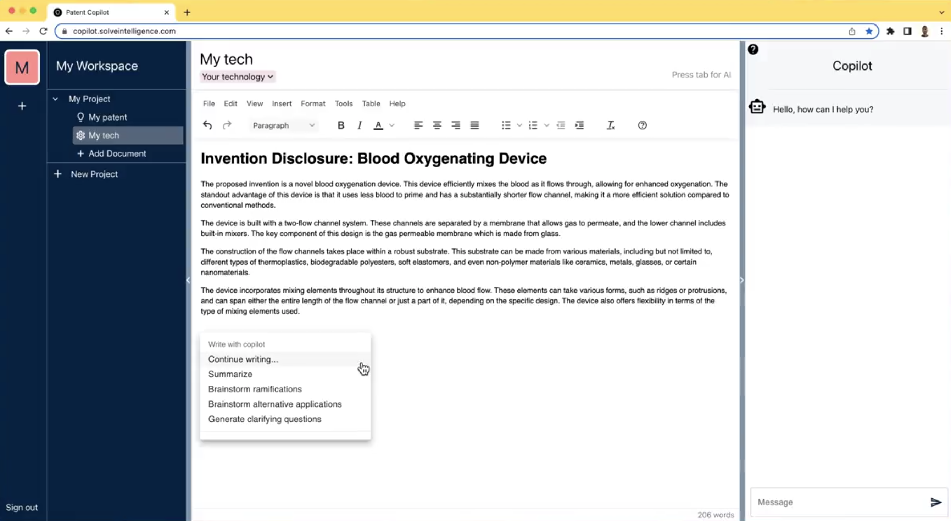Viewport: 951px width, 521px height.
Task: Click the clear formatting icon
Action: pos(611,125)
